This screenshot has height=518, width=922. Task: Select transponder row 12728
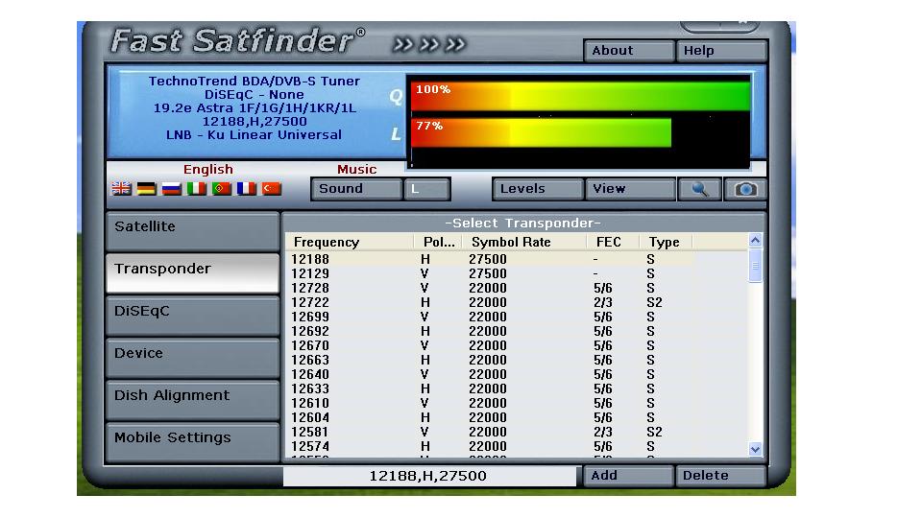[x=518, y=288]
